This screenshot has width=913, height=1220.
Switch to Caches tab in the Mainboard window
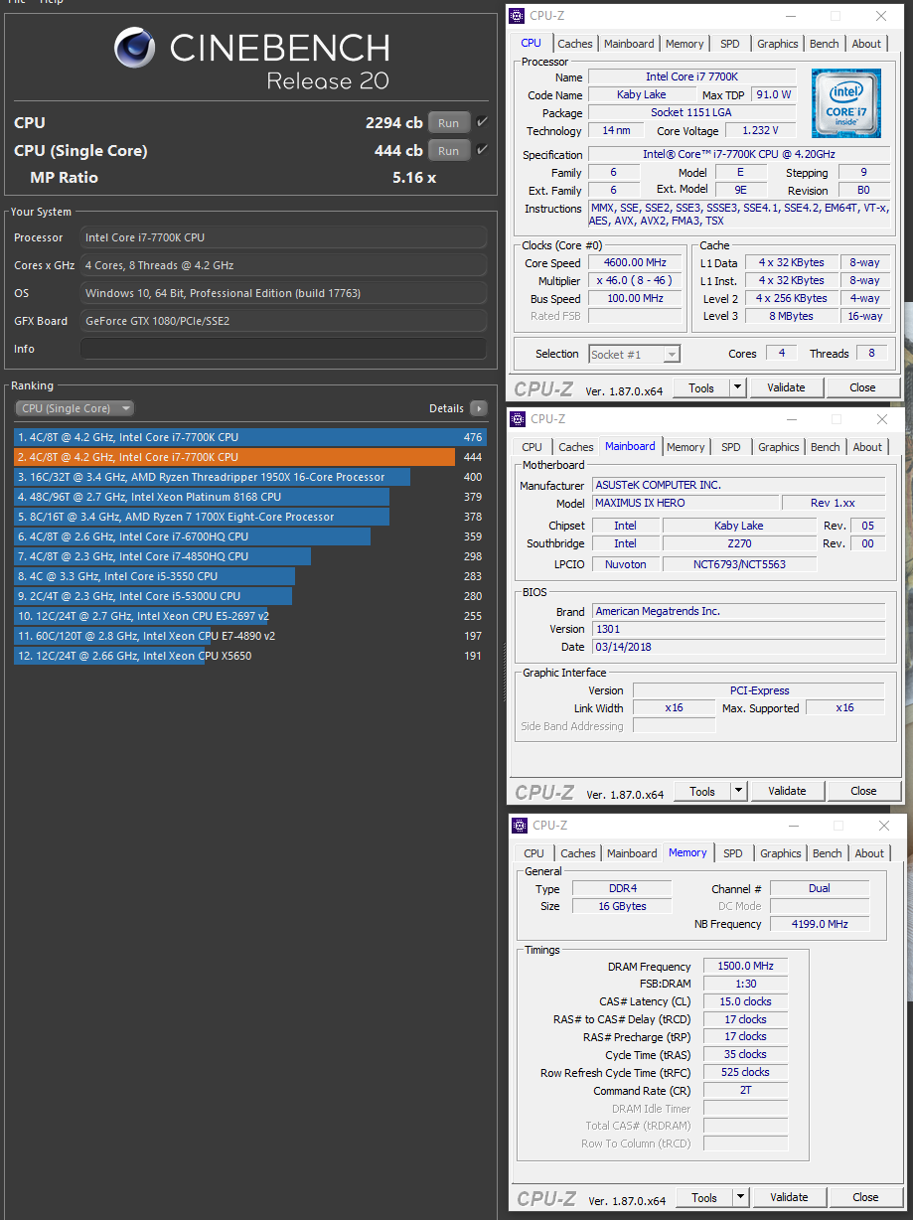576,447
